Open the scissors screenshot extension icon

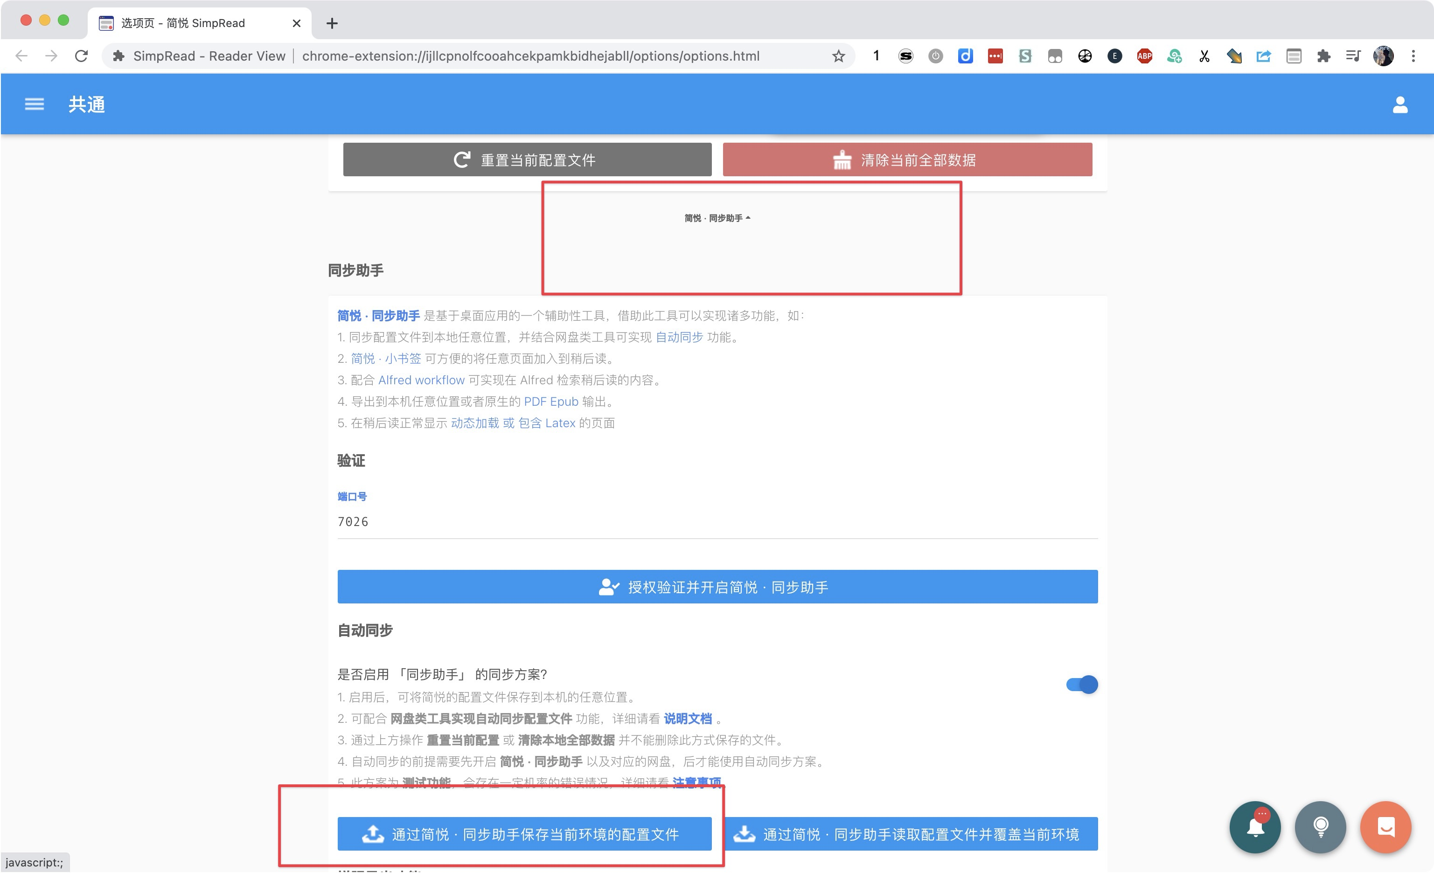click(1204, 56)
